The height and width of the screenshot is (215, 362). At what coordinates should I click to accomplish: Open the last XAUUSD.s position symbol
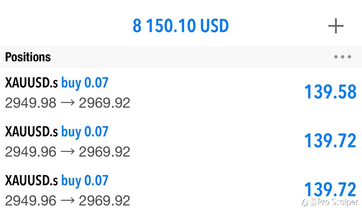click(31, 181)
